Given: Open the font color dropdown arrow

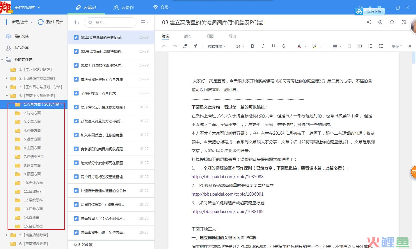Looking at the screenshot, I should tap(305, 46).
